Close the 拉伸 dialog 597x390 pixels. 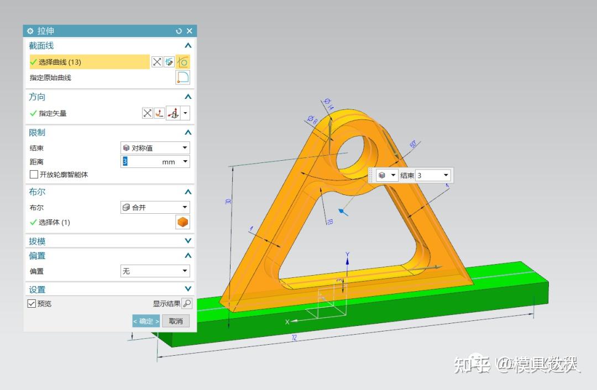189,31
